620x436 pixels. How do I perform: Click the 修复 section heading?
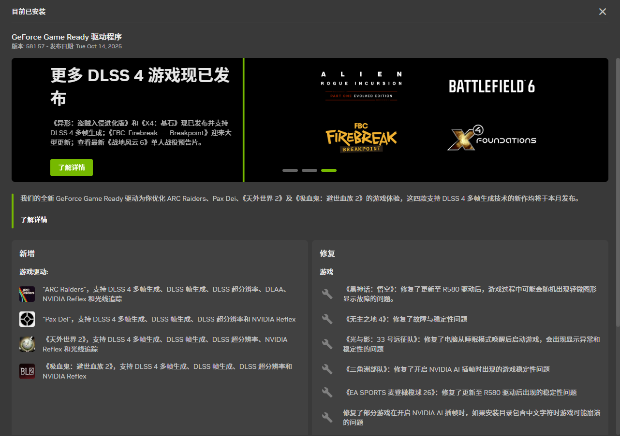coord(327,253)
